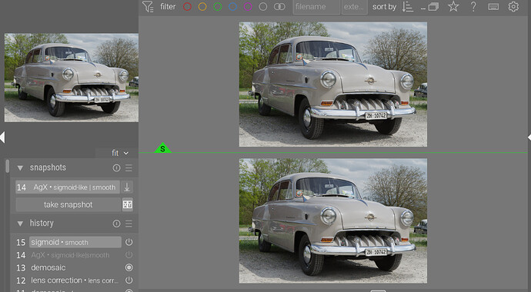Reset the snapshots module

[x=116, y=168]
